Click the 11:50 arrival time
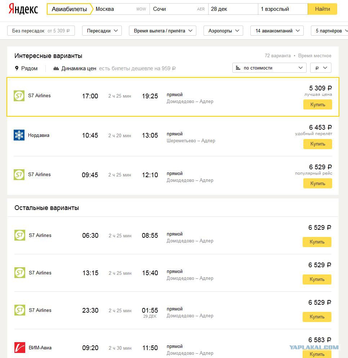 coord(150,348)
